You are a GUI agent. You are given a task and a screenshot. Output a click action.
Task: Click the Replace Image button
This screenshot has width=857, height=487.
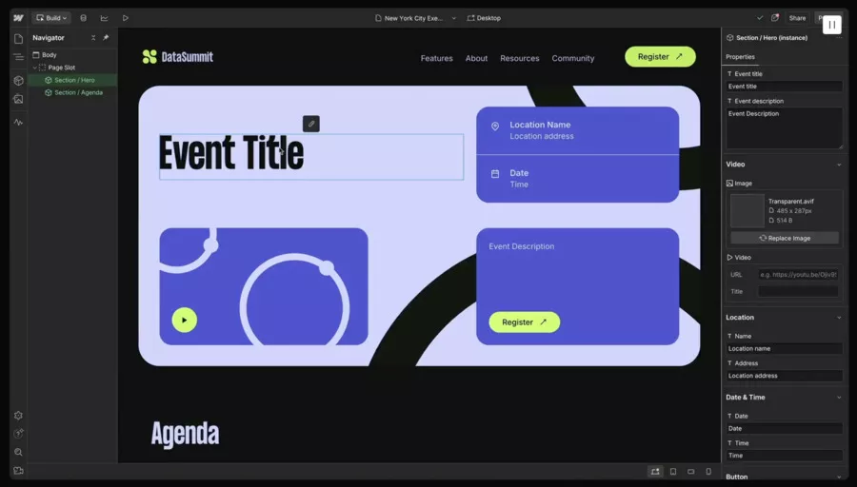click(x=785, y=238)
